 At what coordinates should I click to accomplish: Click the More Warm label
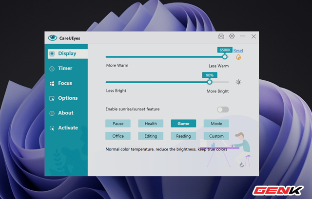(117, 65)
